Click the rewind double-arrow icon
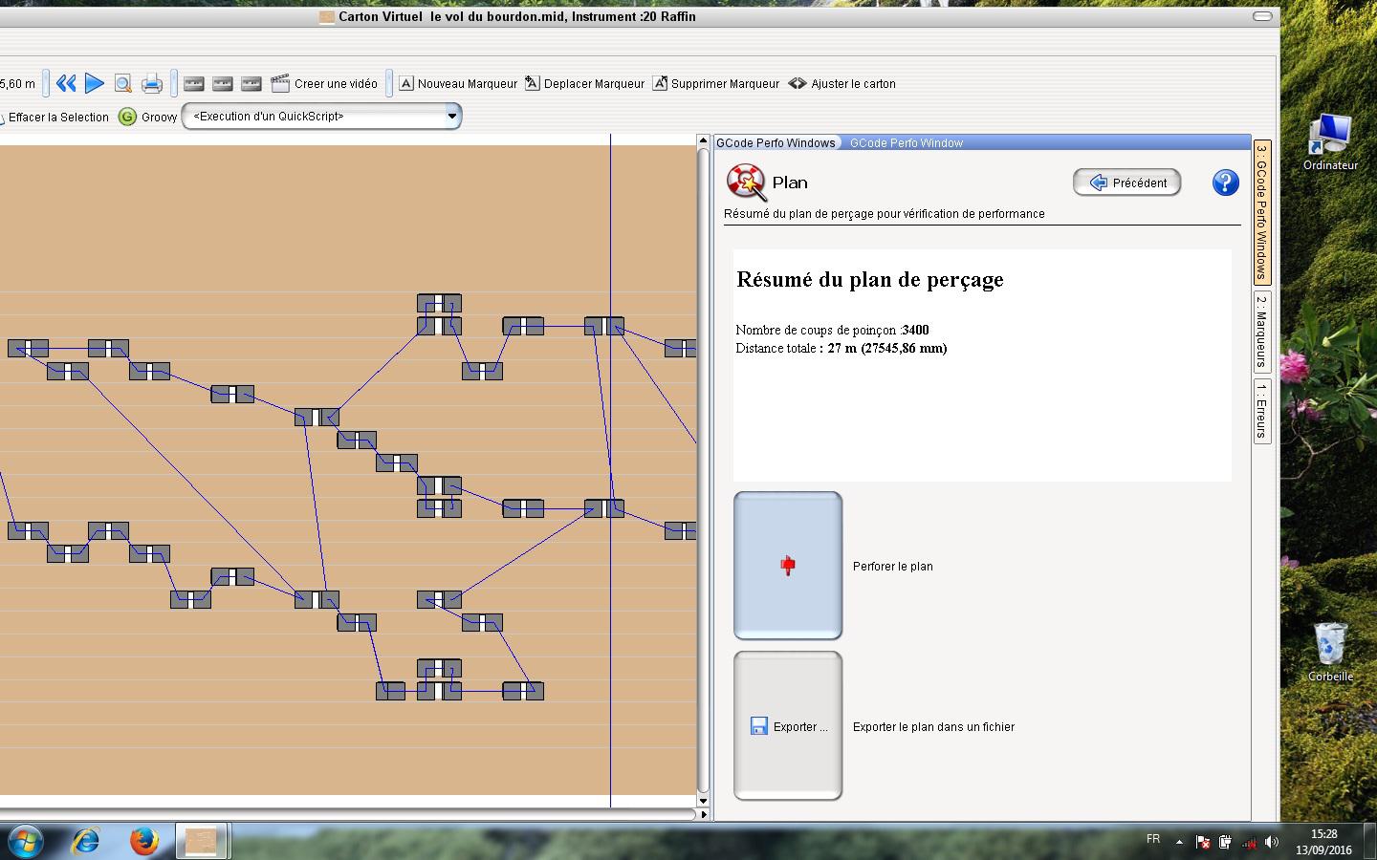This screenshot has height=860, width=1377. click(x=66, y=84)
